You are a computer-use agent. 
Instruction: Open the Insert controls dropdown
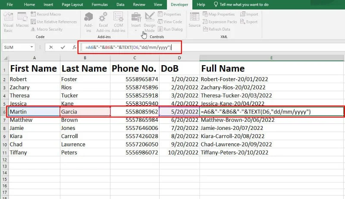(x=136, y=22)
